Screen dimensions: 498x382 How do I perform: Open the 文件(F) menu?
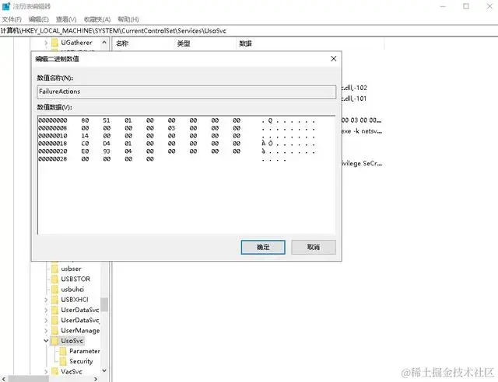click(12, 19)
